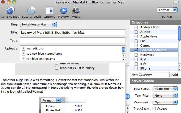181x113 pixels.
Task: Check the Apple News category
Action: 136,37
